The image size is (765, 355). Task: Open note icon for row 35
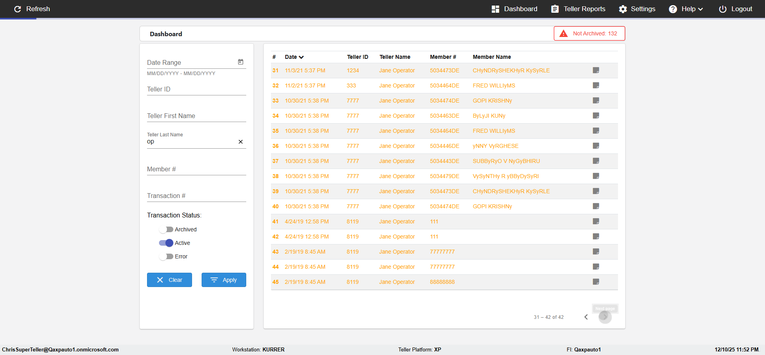click(596, 131)
